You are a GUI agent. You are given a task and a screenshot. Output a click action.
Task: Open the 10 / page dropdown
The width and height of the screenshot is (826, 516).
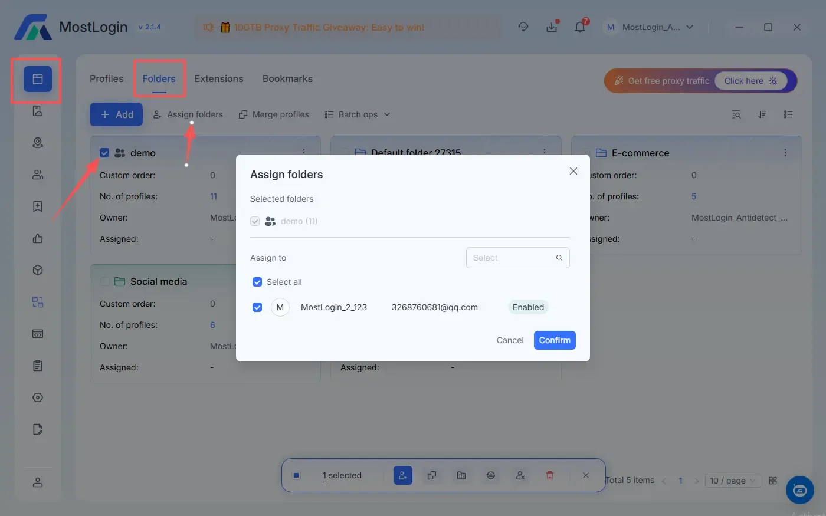coord(733,481)
